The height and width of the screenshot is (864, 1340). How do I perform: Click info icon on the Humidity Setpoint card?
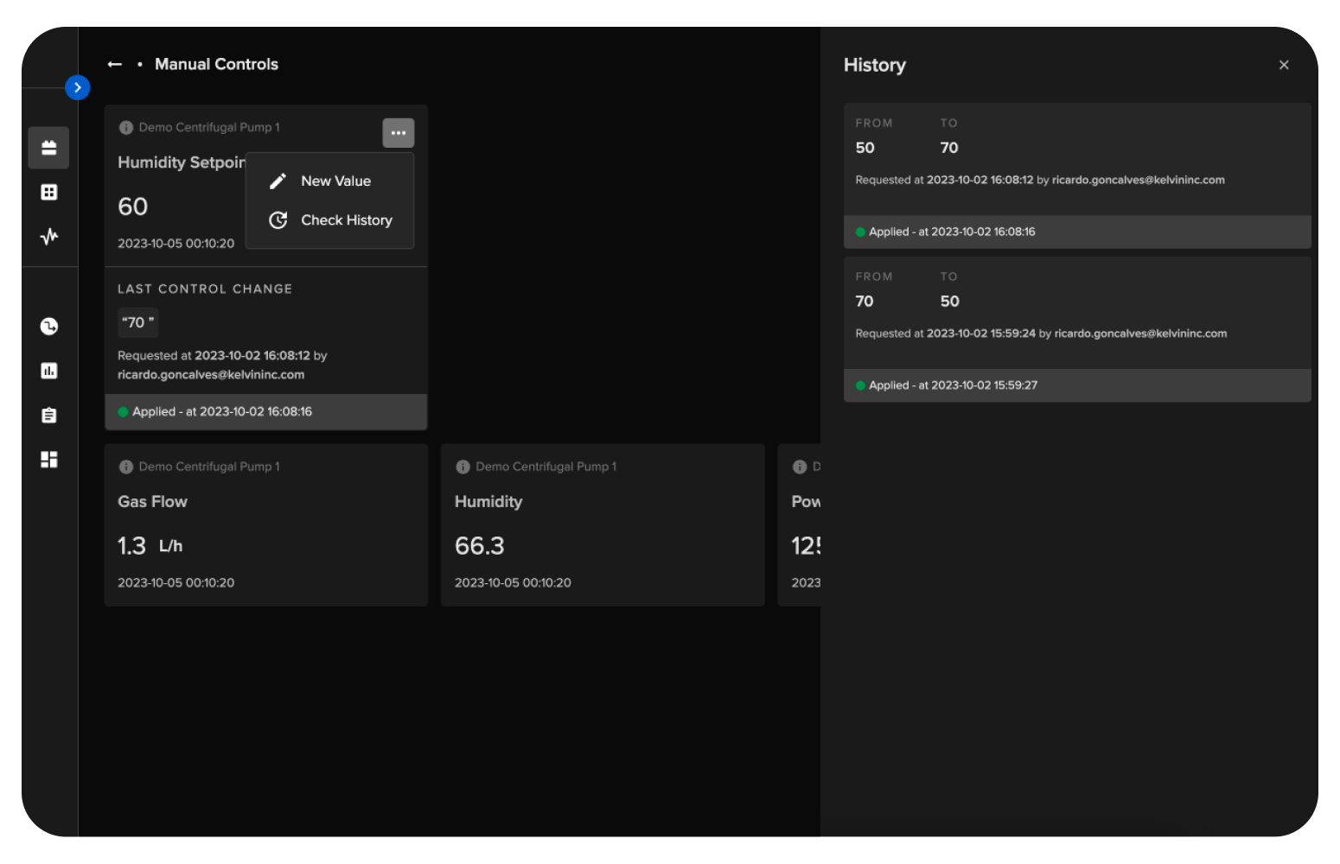pyautogui.click(x=126, y=128)
